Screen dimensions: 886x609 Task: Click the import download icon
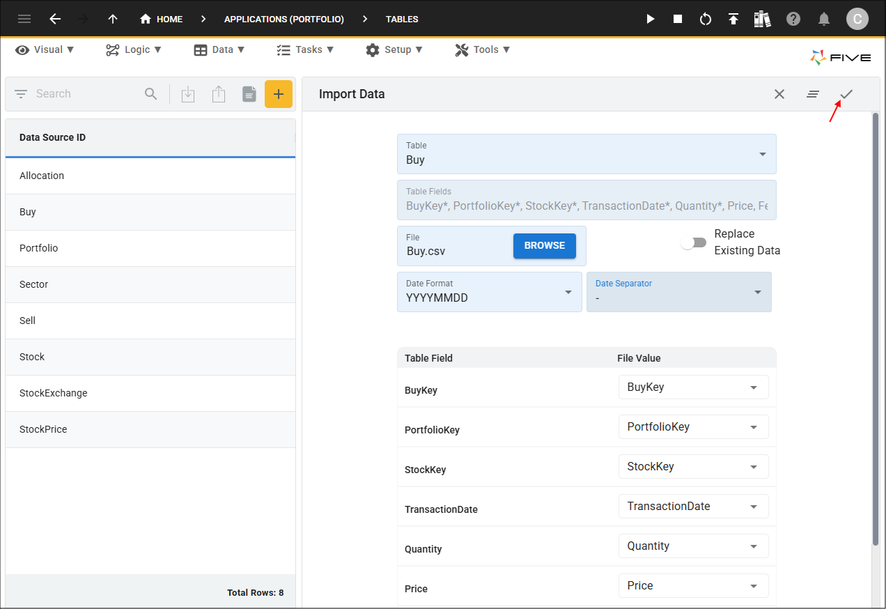click(x=188, y=94)
